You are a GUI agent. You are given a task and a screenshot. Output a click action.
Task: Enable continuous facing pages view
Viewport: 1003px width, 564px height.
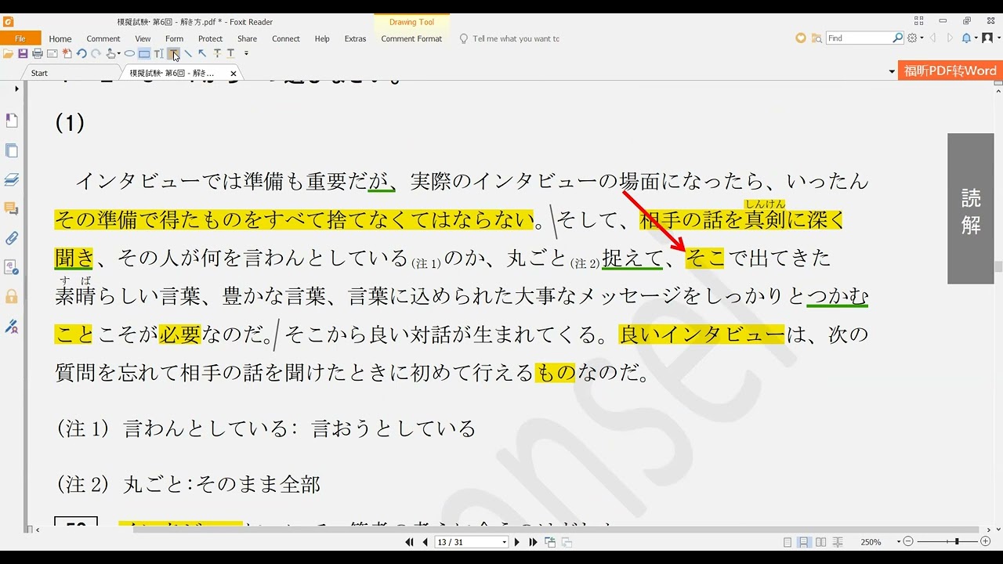[838, 542]
